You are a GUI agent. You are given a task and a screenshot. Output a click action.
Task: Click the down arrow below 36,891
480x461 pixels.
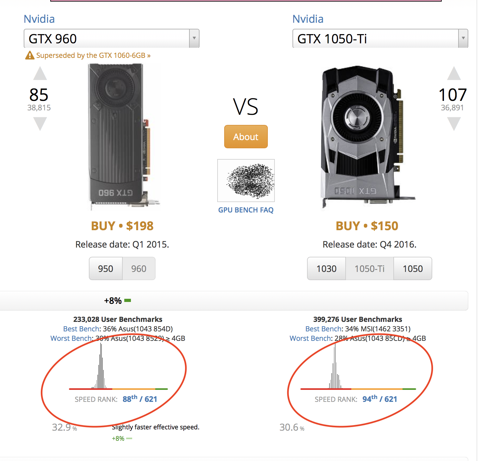tap(454, 123)
